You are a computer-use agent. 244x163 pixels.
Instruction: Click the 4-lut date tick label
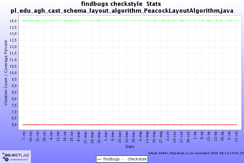51,135
